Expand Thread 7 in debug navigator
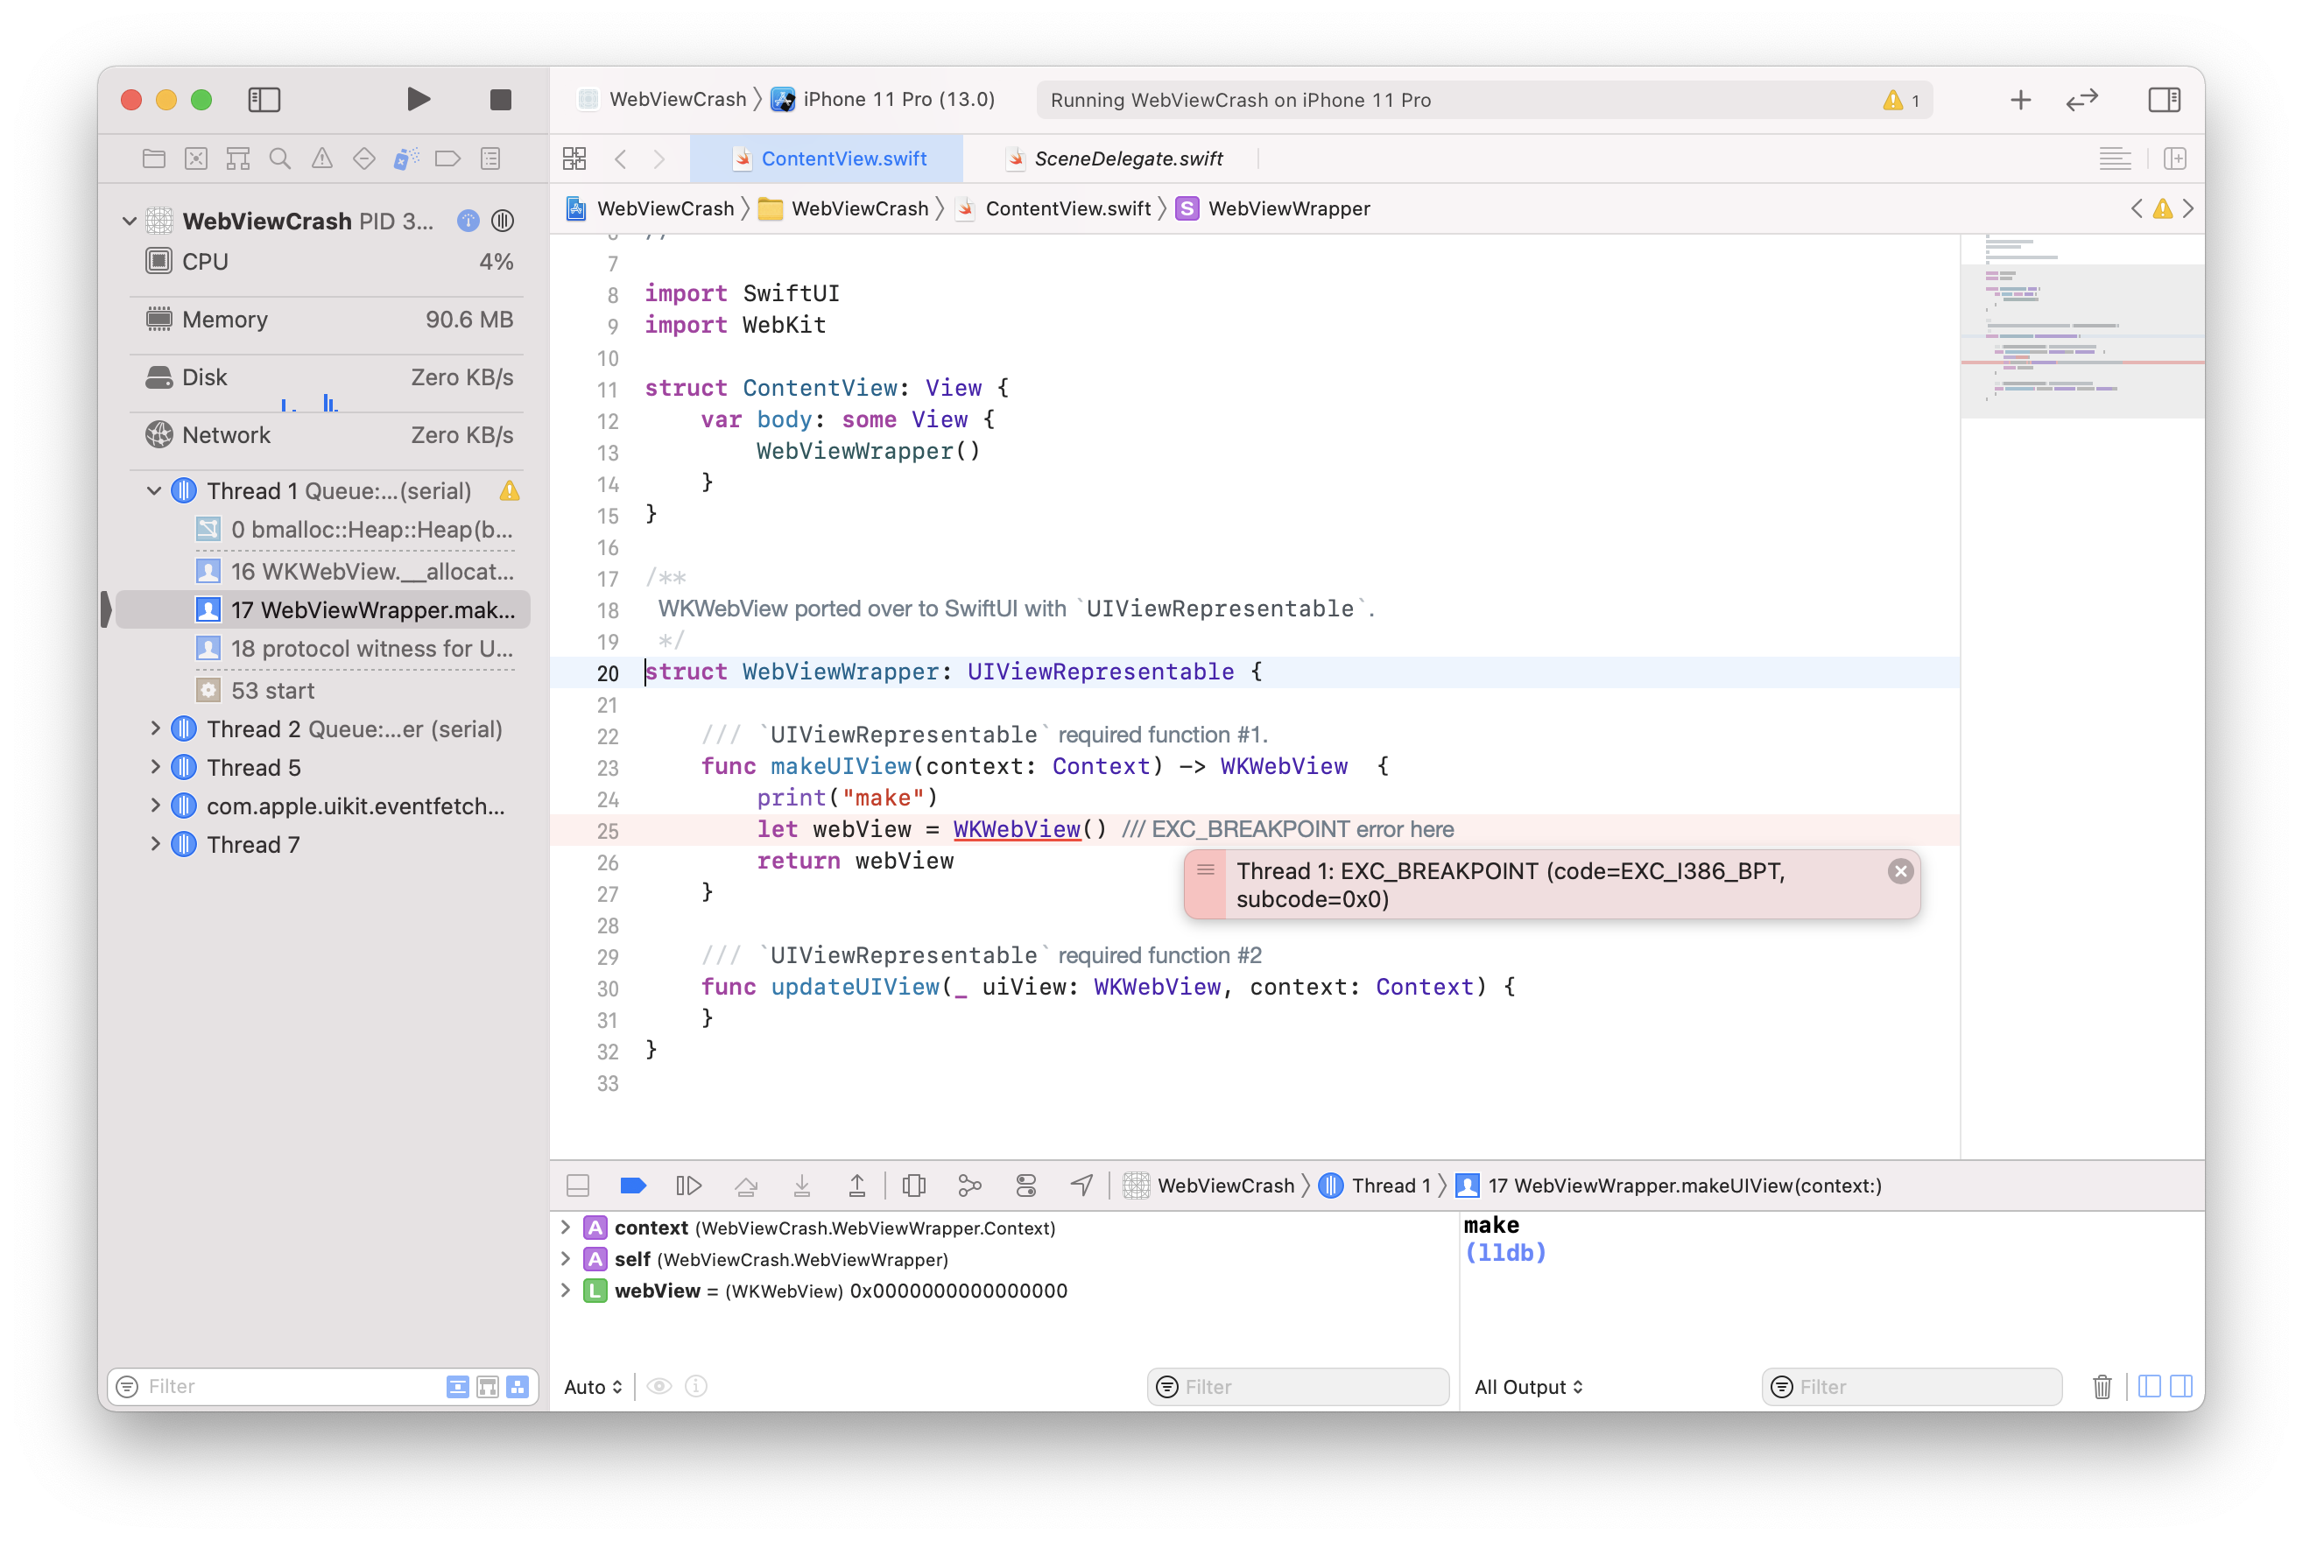Screen dimensions: 2303x1541 [x=154, y=844]
